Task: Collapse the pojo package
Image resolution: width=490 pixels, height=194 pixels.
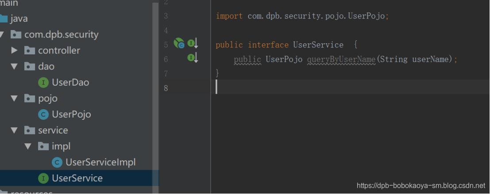Action: [14, 98]
